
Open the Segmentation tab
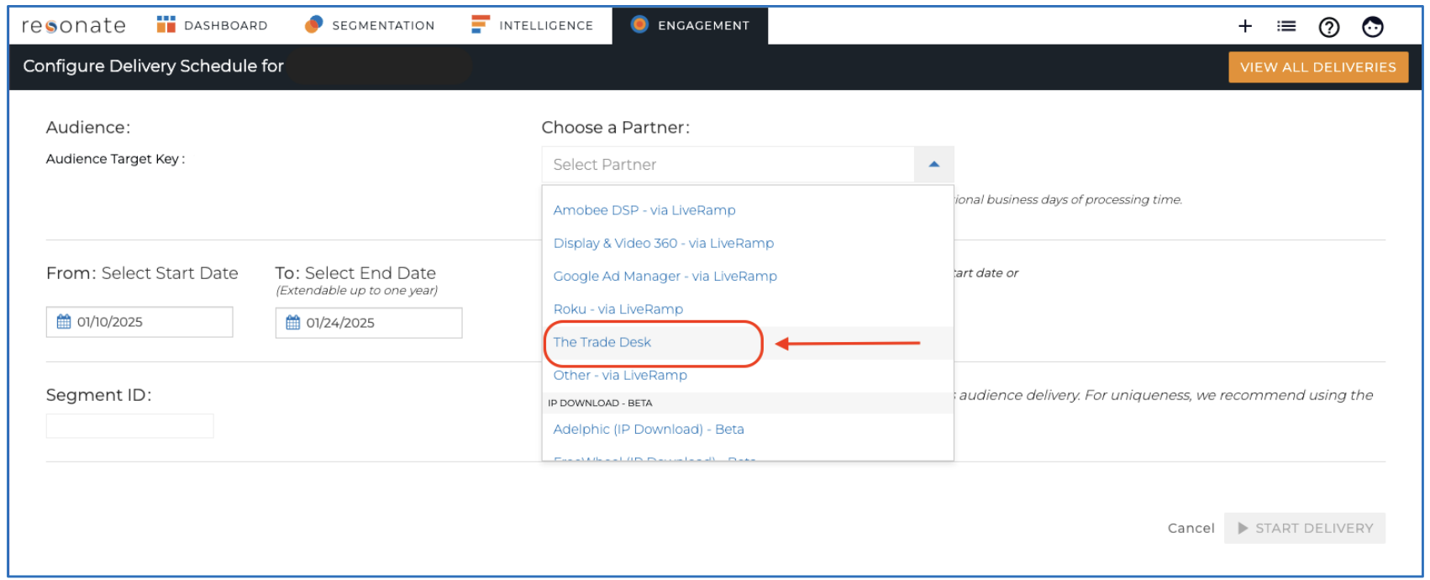370,25
